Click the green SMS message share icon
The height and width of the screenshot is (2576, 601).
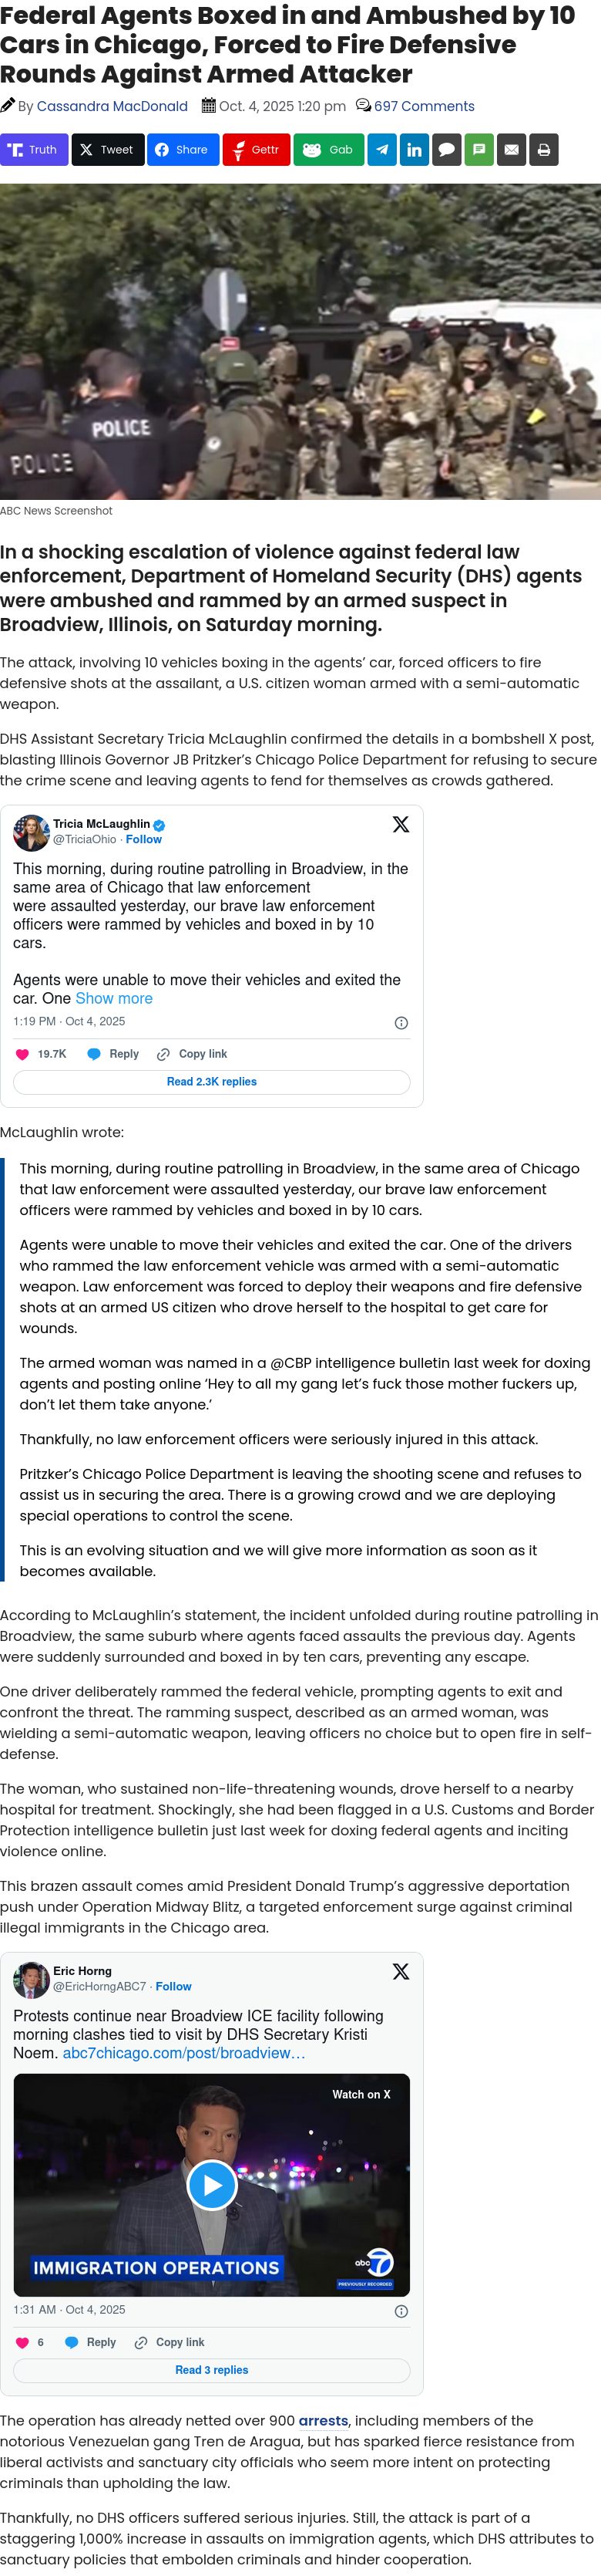point(479,150)
